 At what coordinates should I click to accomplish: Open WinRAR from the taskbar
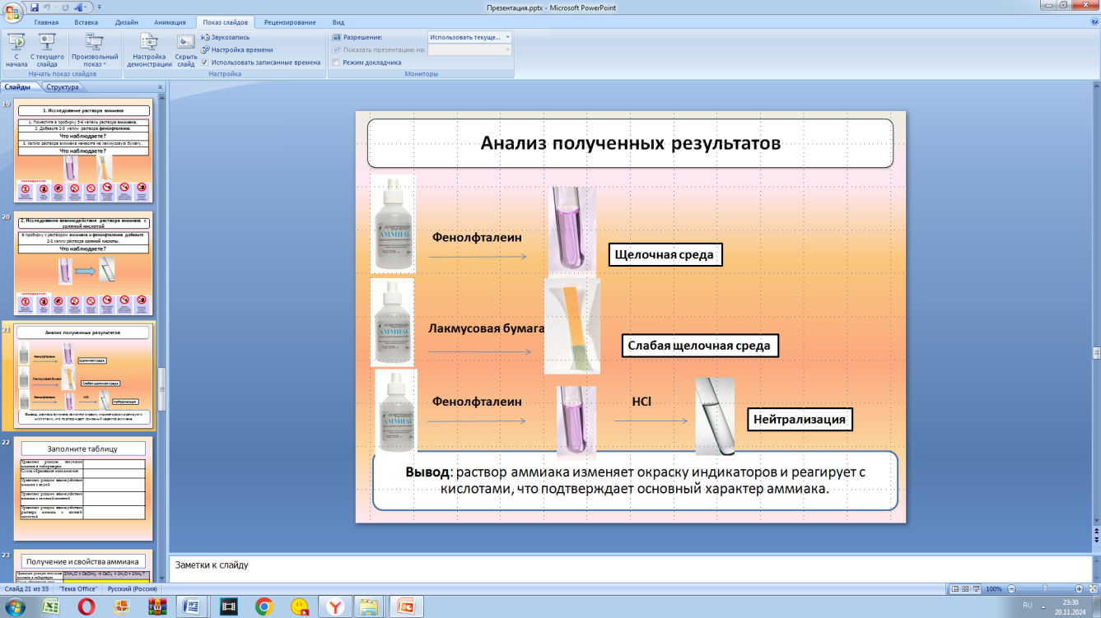pos(157,606)
